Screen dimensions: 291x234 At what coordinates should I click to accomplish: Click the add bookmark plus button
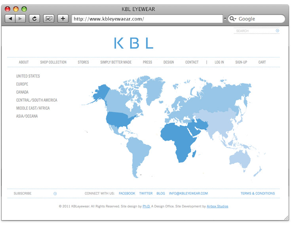point(63,19)
